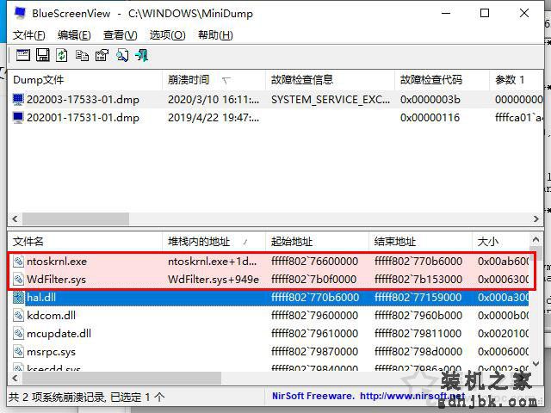Click the Find toolbar icon

(122, 55)
